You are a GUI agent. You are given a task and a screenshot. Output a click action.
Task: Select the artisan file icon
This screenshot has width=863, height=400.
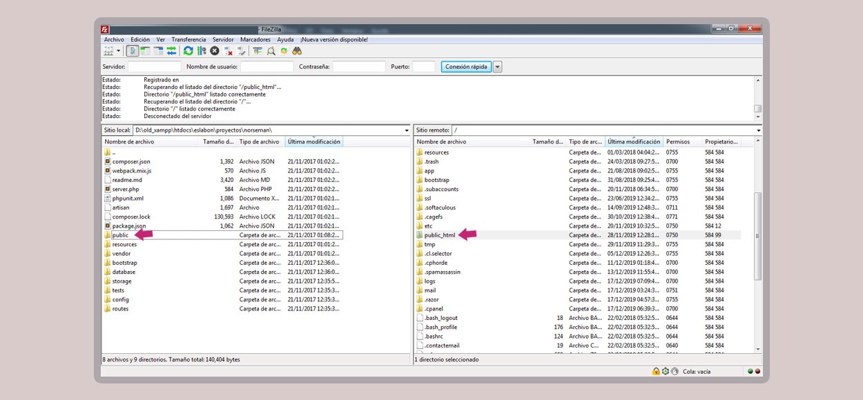[x=108, y=208]
